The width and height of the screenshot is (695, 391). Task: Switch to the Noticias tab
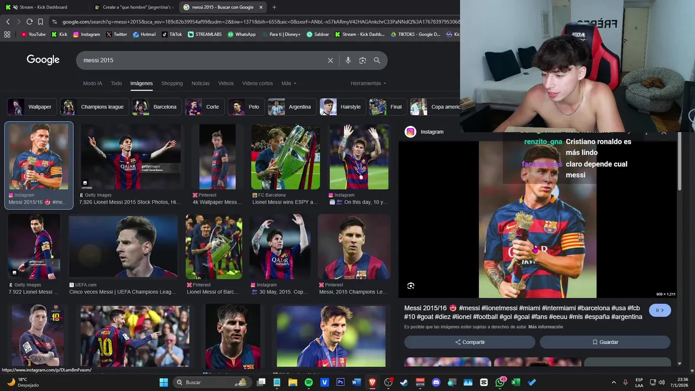(x=200, y=84)
